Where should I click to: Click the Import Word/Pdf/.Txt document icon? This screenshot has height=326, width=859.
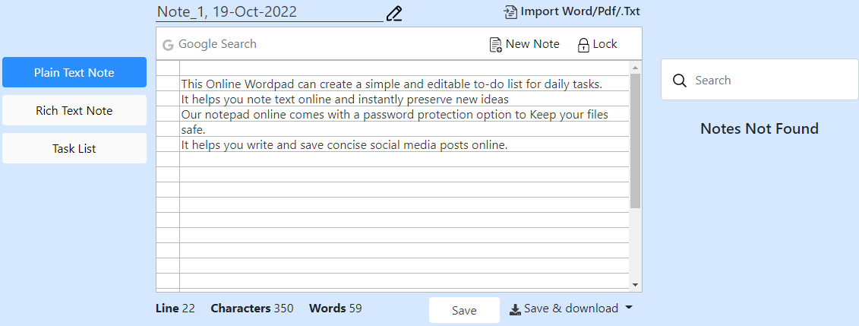pyautogui.click(x=510, y=11)
